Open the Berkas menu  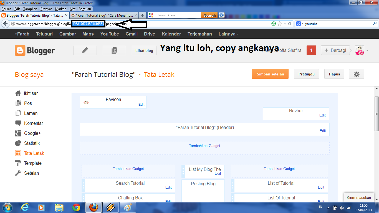click(6, 9)
